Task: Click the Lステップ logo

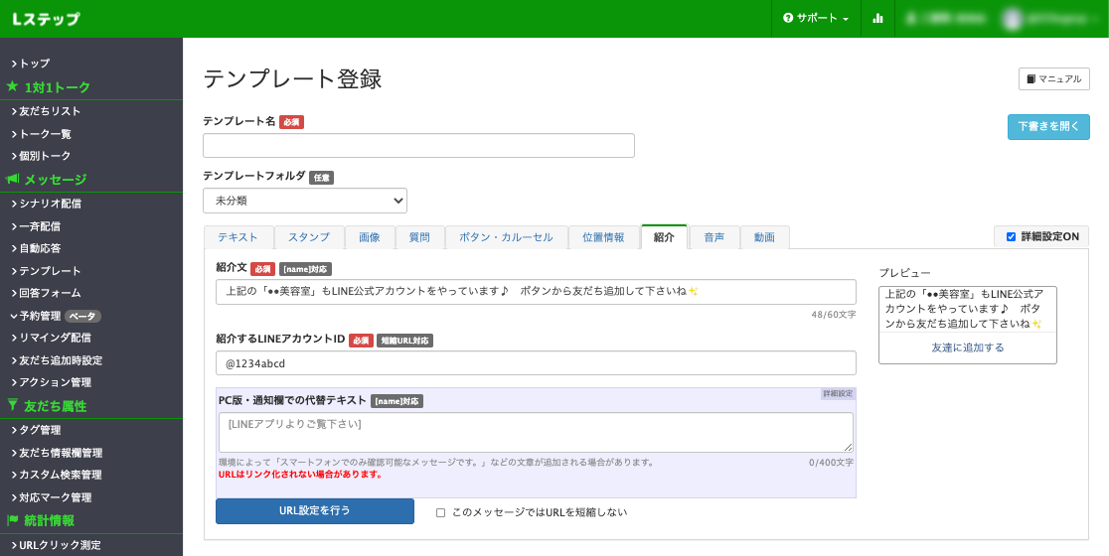Action: point(46,19)
